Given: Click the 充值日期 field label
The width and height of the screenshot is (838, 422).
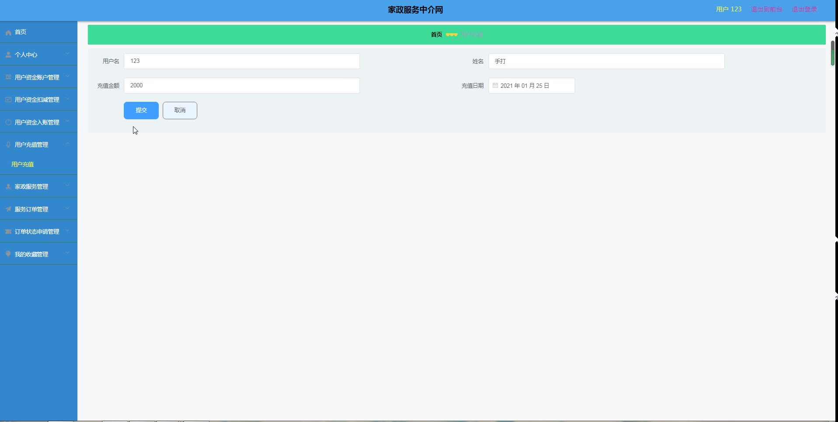Looking at the screenshot, I should click(x=473, y=86).
